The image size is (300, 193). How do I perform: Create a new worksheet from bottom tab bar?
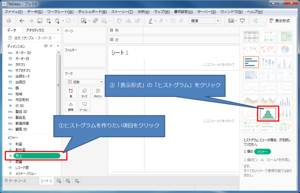59,181
